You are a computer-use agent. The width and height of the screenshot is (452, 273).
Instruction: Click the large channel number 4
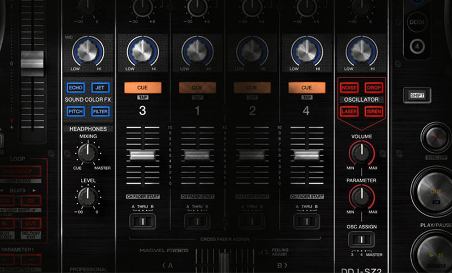tap(306, 110)
